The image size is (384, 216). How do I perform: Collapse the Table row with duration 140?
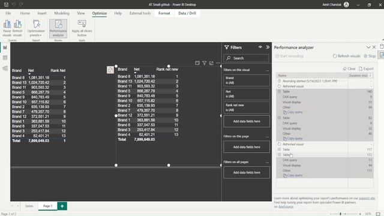(x=279, y=91)
